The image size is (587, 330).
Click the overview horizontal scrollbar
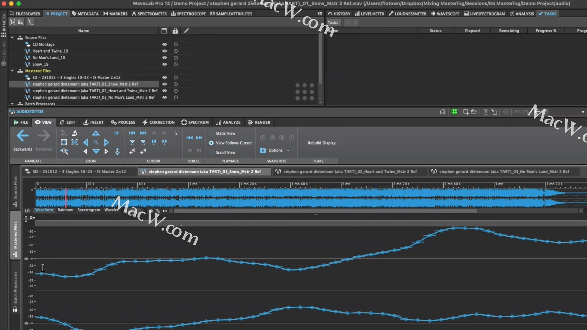point(325,211)
